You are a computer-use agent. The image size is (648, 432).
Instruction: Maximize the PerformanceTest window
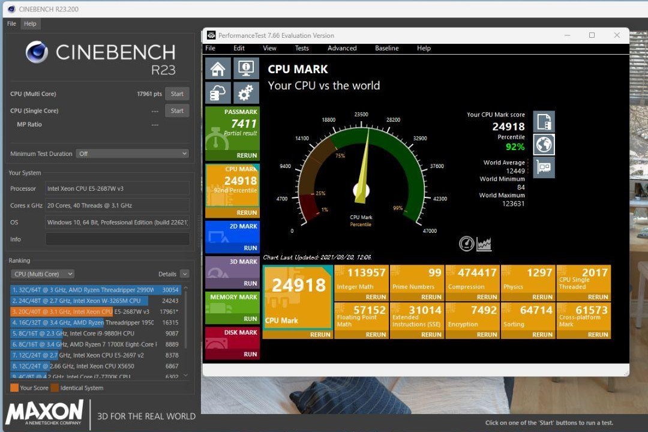click(592, 35)
